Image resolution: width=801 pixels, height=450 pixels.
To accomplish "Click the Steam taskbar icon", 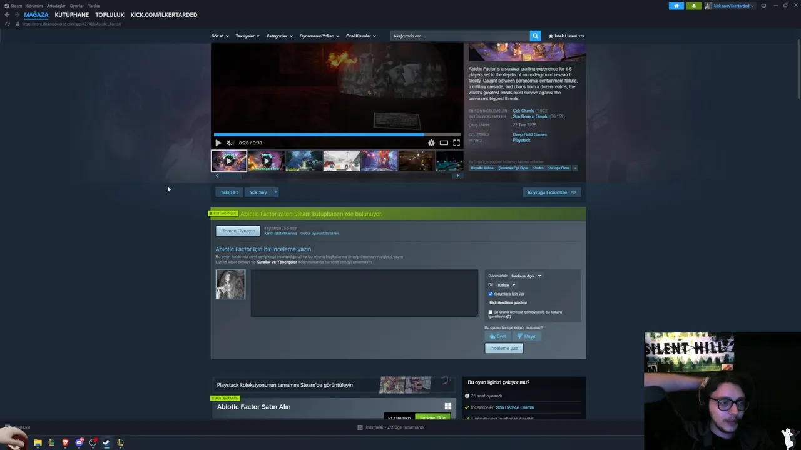I will coord(106,442).
